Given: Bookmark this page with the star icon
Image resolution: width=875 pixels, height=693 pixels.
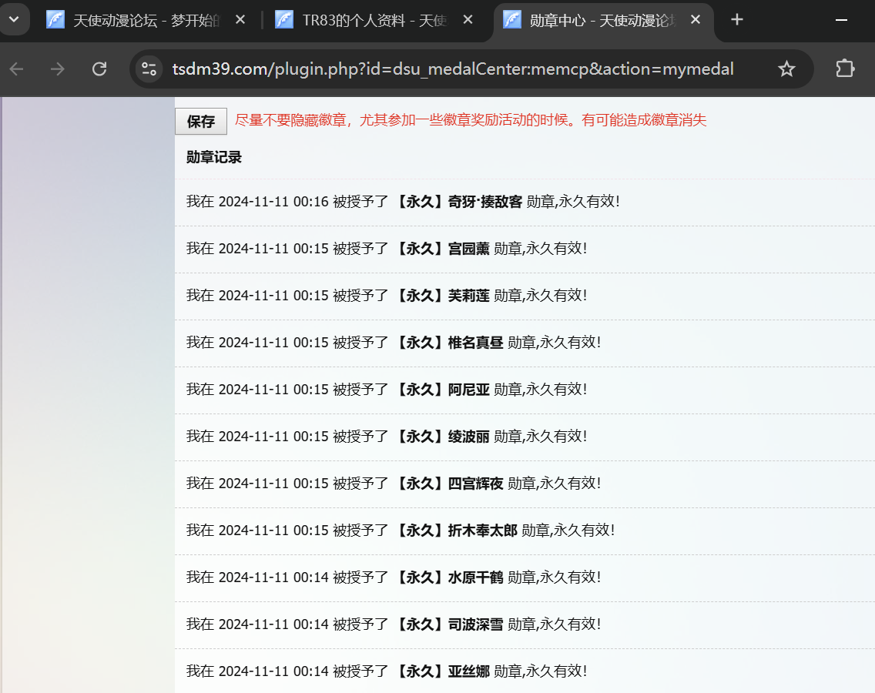Looking at the screenshot, I should (x=786, y=69).
